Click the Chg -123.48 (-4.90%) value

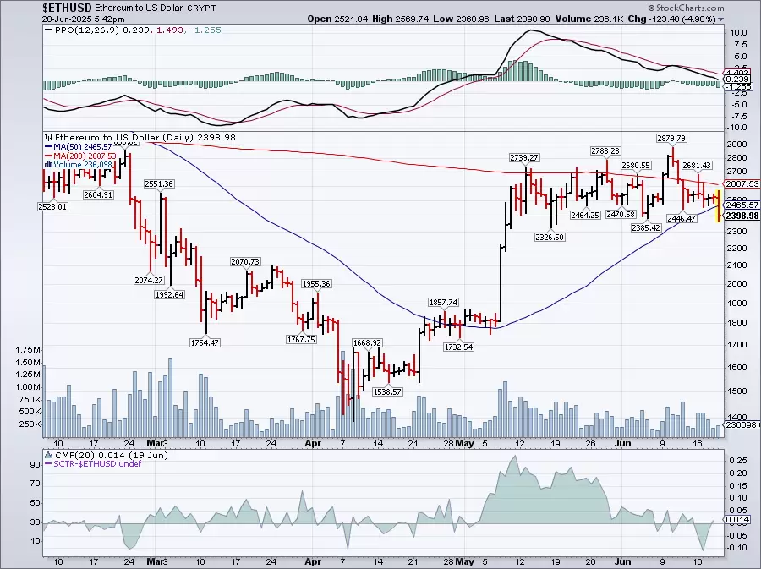(671, 19)
